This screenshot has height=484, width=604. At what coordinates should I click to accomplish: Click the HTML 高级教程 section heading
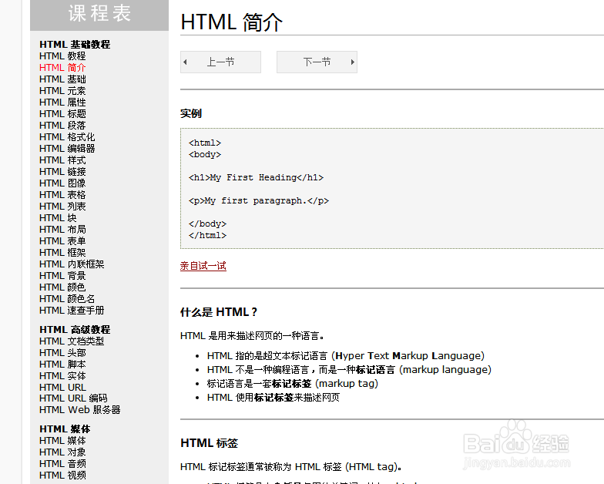click(x=75, y=330)
